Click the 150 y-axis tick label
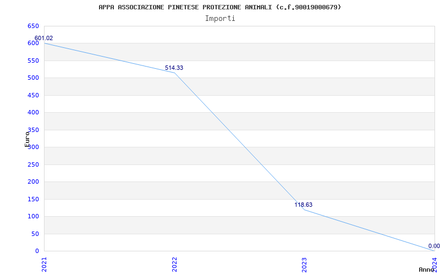Screen dimensions: 440x275 [x=33, y=199]
